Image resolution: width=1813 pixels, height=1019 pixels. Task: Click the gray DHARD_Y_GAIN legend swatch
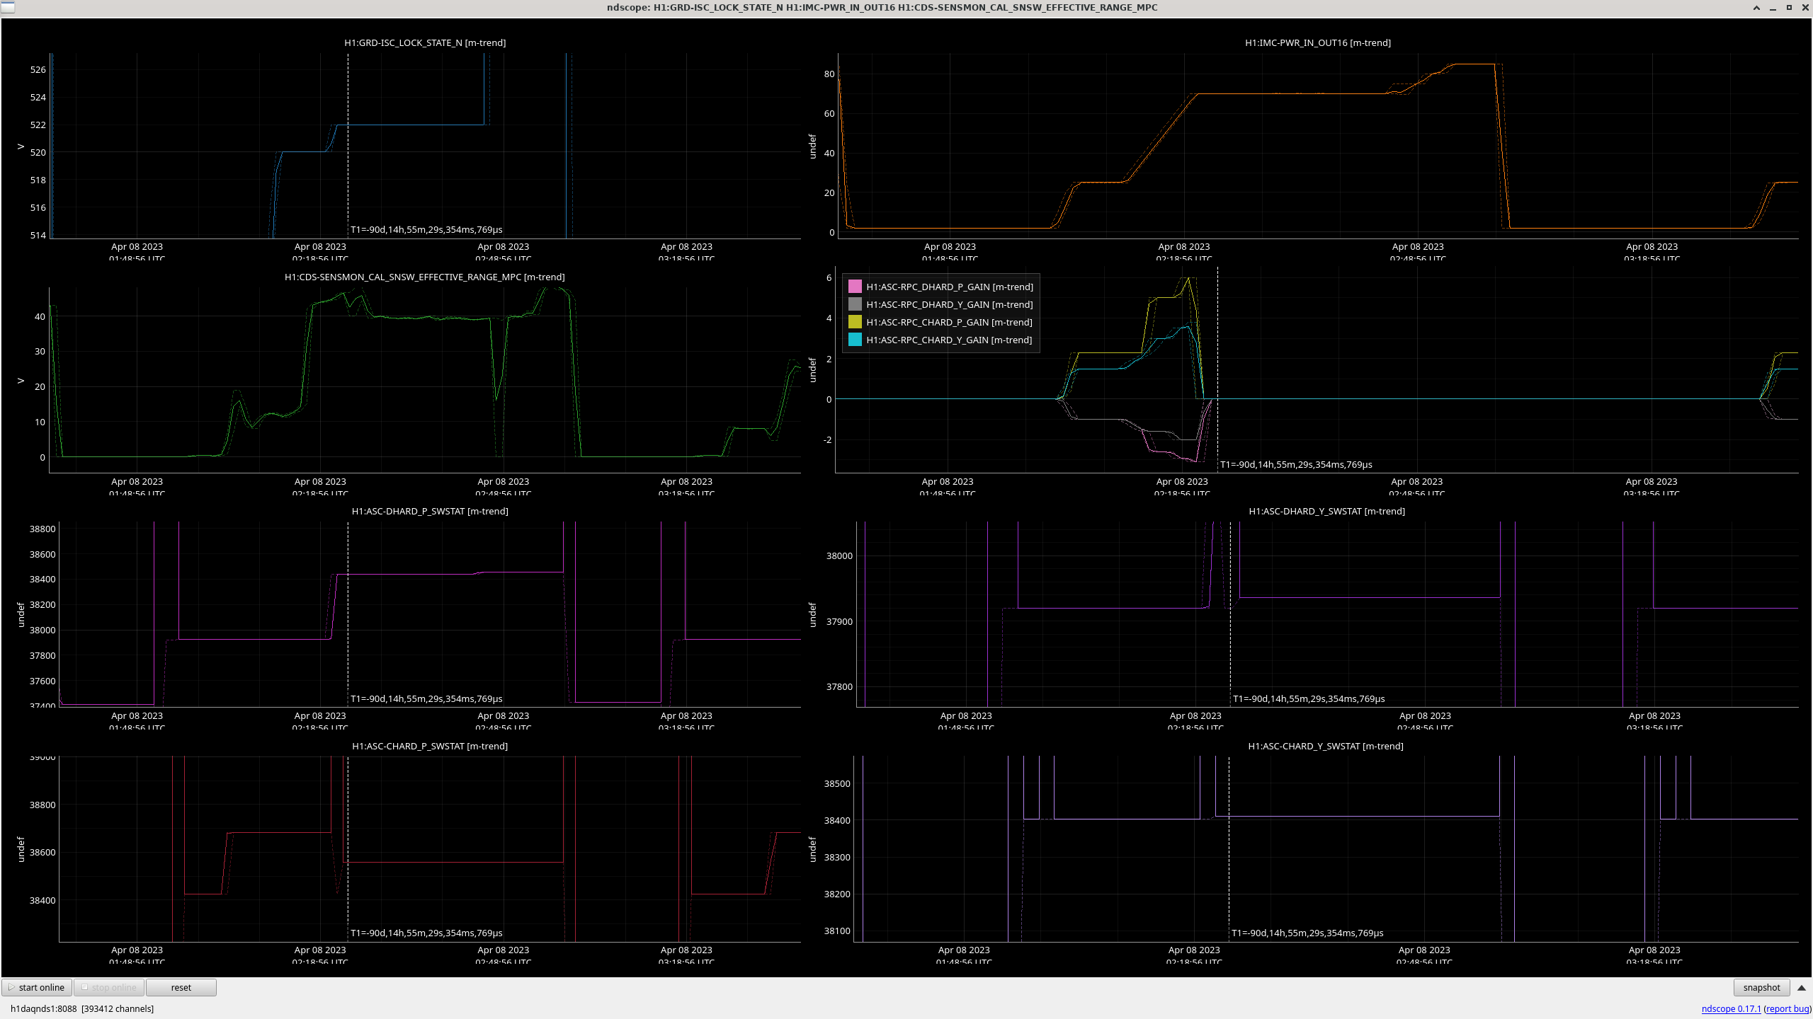click(855, 304)
